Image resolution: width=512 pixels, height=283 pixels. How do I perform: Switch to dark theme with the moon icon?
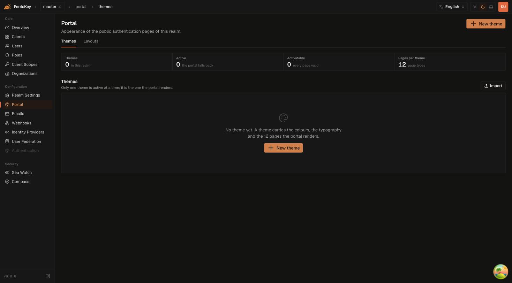(483, 7)
